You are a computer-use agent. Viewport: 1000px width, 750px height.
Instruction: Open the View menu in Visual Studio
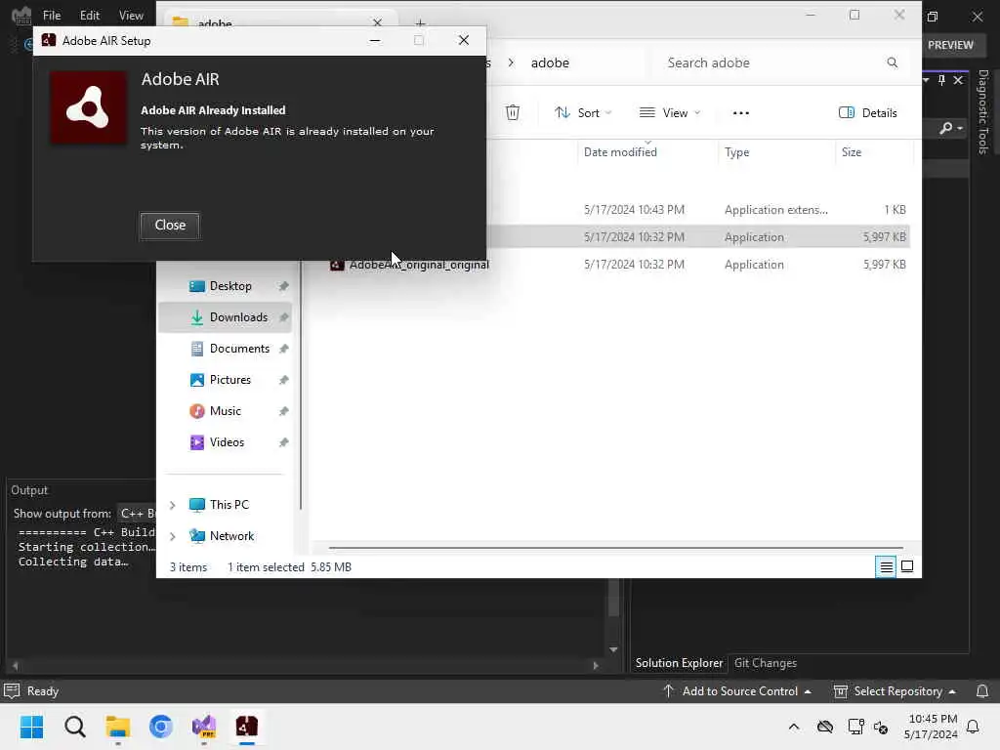tap(131, 16)
